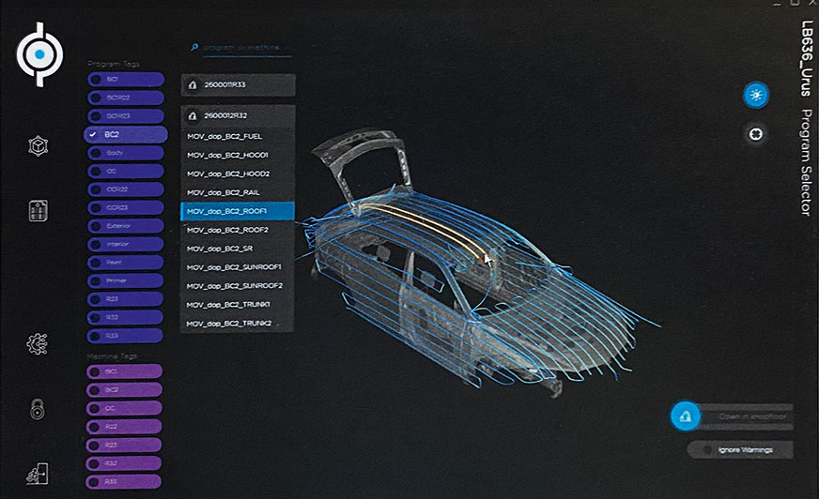This screenshot has height=499, width=819.
Task: Click the padlock icon in sidebar
Action: click(38, 409)
